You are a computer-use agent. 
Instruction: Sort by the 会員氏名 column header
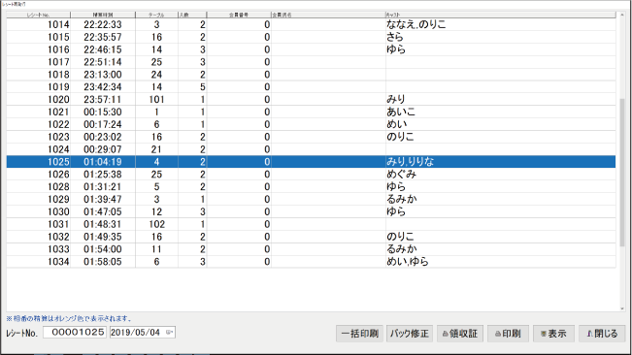pyautogui.click(x=328, y=15)
